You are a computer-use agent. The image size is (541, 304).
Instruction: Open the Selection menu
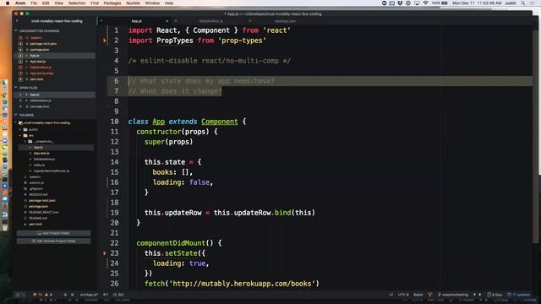click(x=77, y=3)
